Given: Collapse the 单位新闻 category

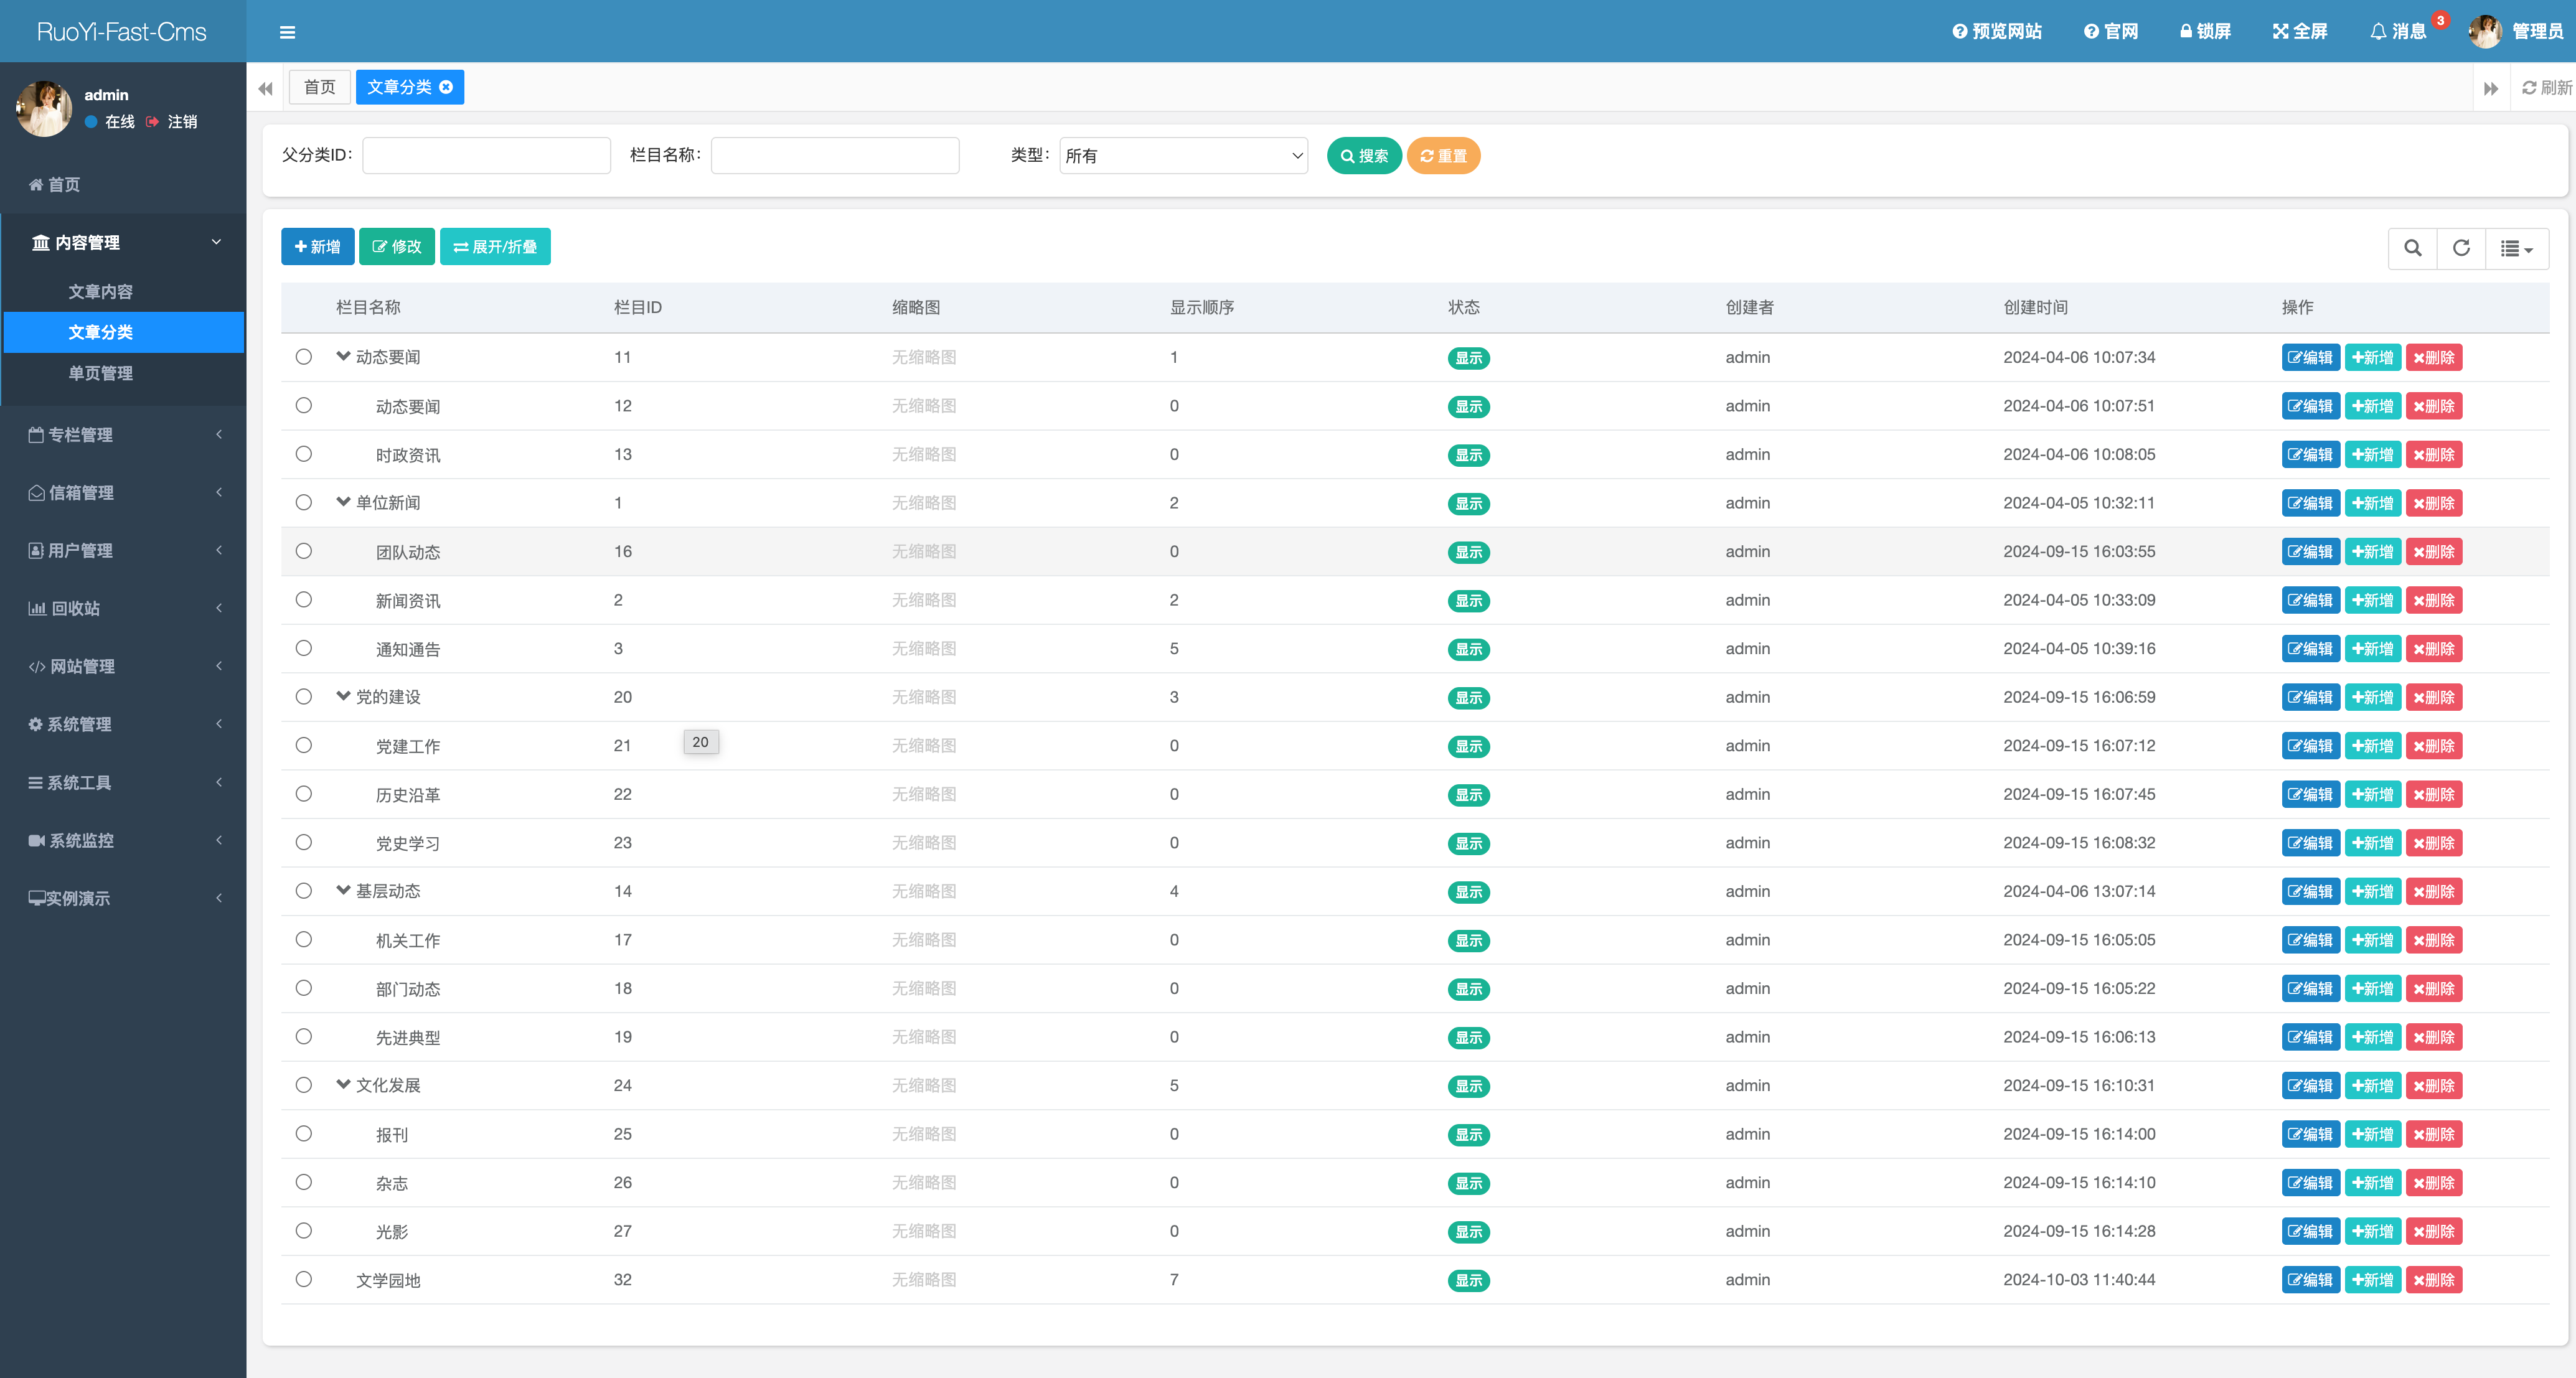Looking at the screenshot, I should (343, 502).
